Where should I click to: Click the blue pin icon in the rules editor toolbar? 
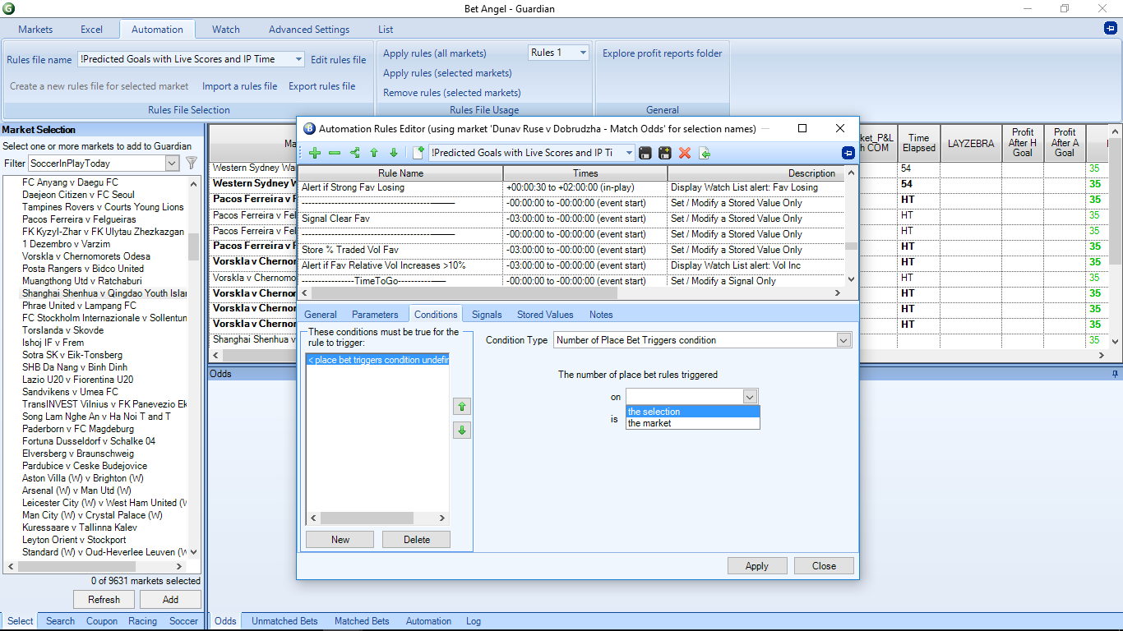pyautogui.click(x=848, y=153)
